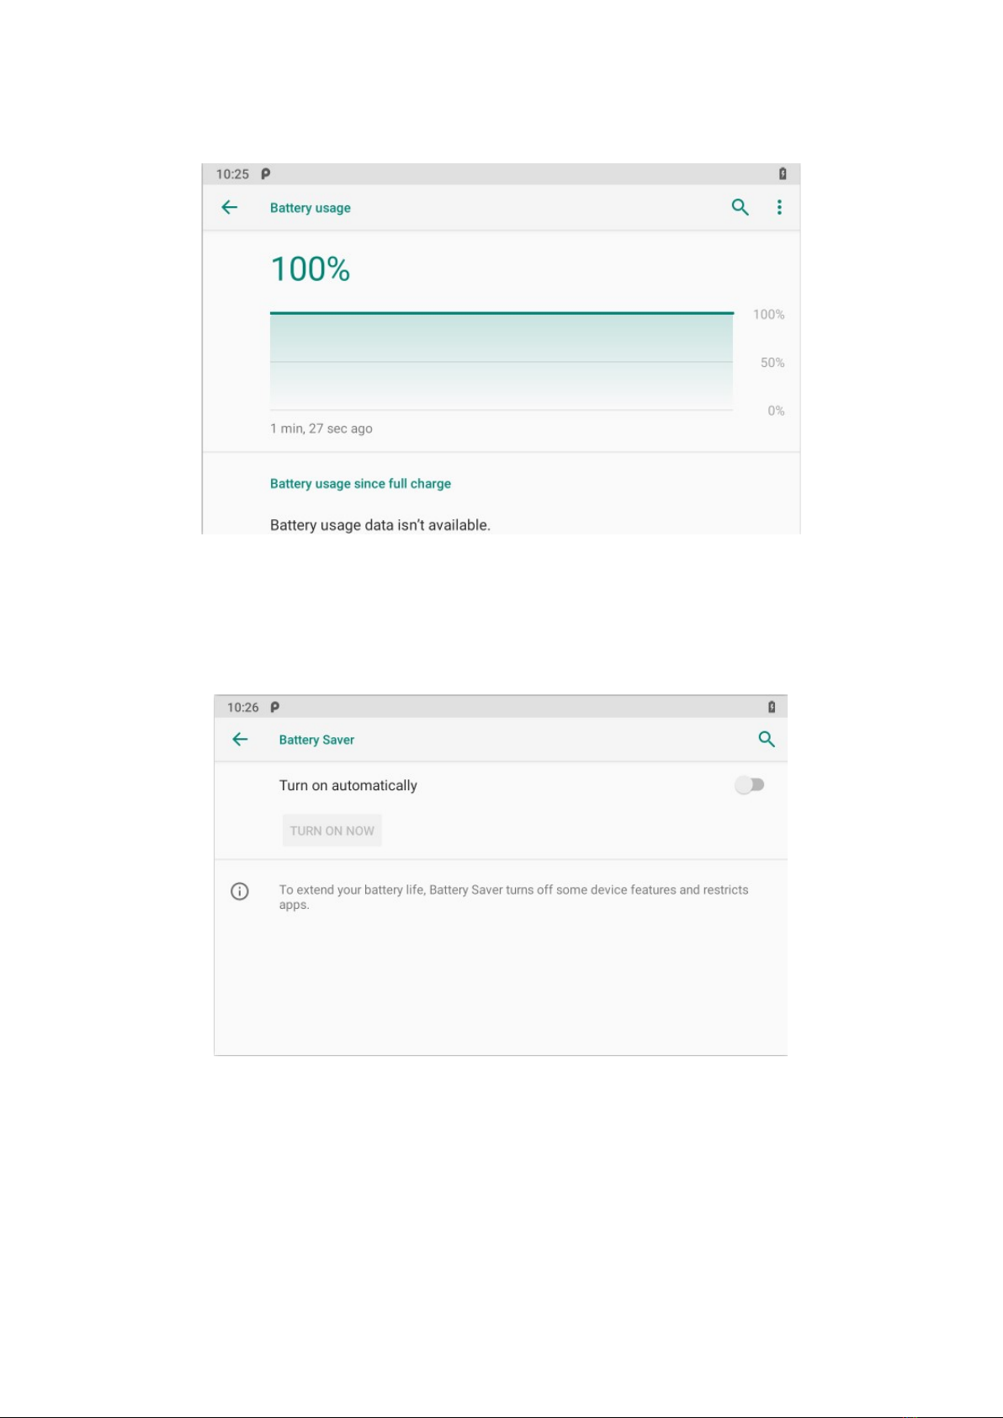Tap the 10:25 clock in status bar
The height and width of the screenshot is (1418, 1003).
pyautogui.click(x=232, y=174)
